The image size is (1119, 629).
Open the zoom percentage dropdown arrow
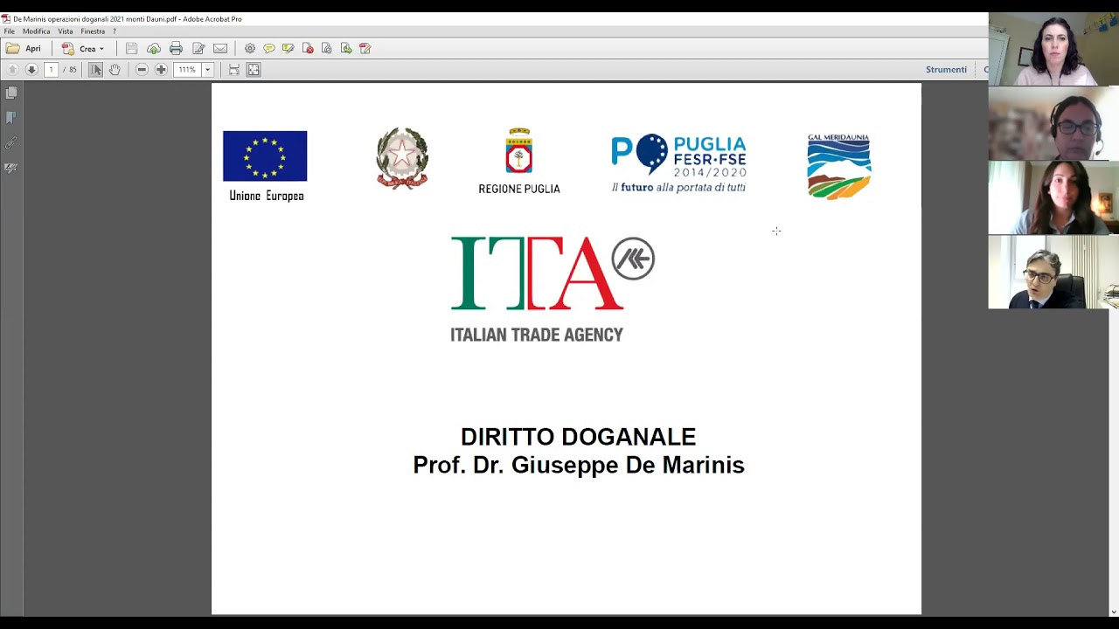tap(208, 70)
